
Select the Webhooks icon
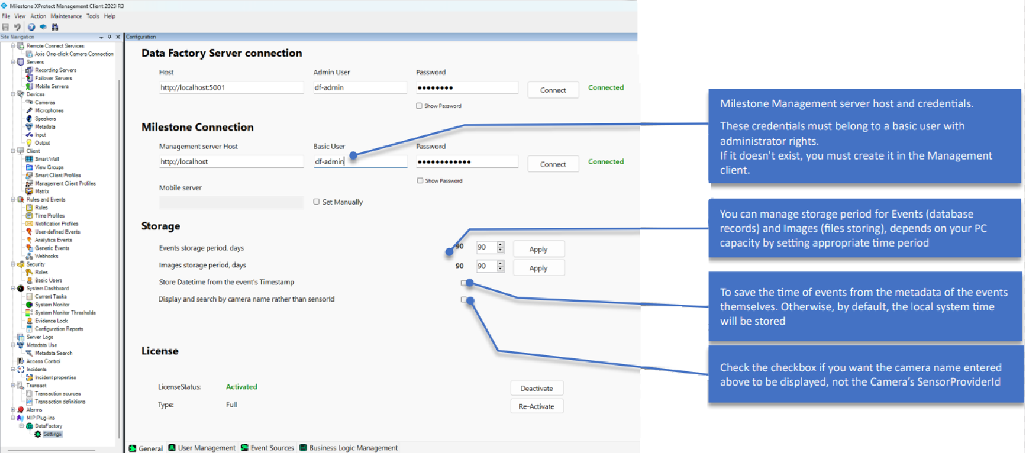click(x=29, y=256)
